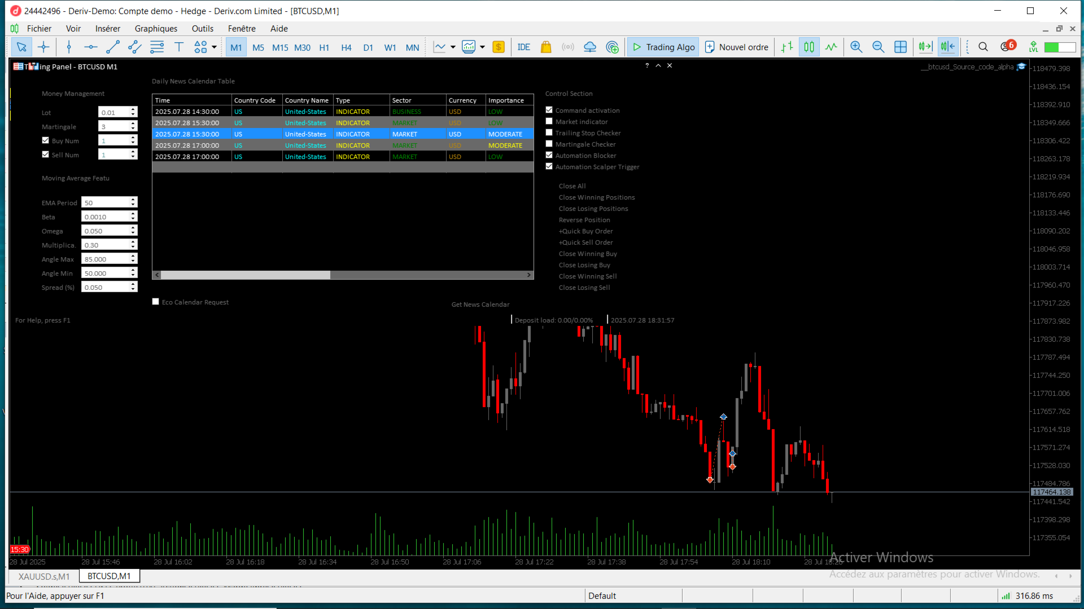Select the equidistant channel tool

point(135,47)
